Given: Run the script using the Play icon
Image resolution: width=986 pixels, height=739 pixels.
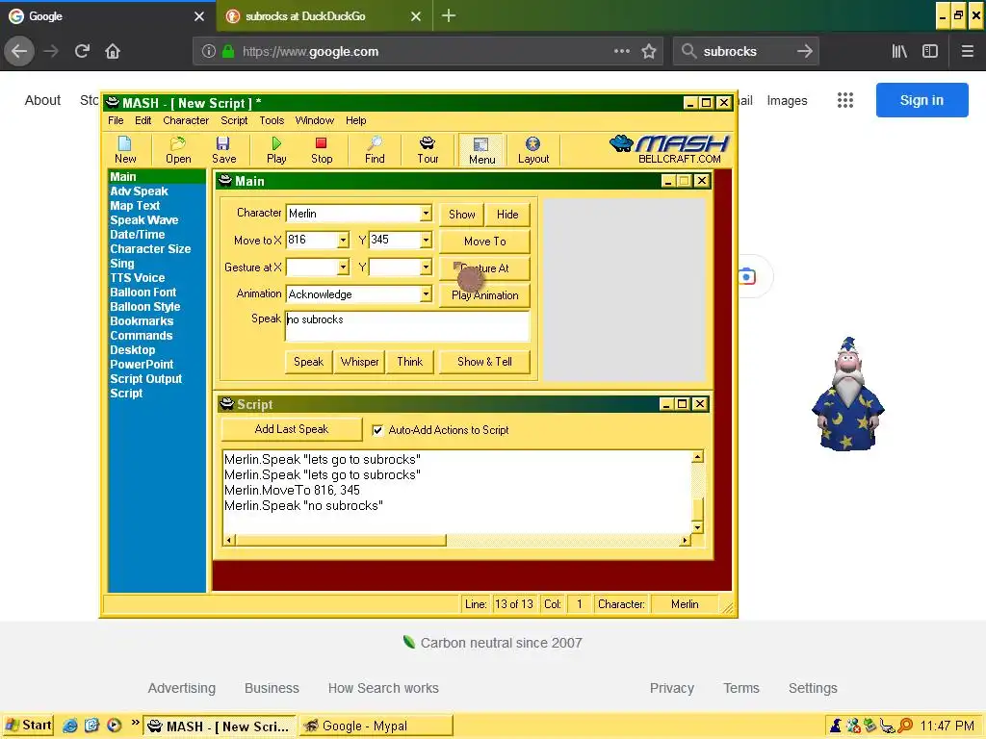Looking at the screenshot, I should click(x=276, y=149).
